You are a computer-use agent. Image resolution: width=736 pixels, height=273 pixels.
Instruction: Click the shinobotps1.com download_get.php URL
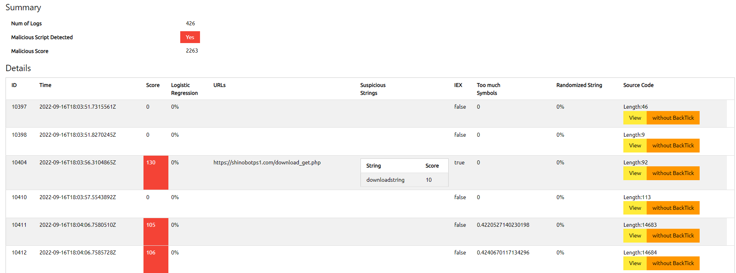tap(267, 162)
